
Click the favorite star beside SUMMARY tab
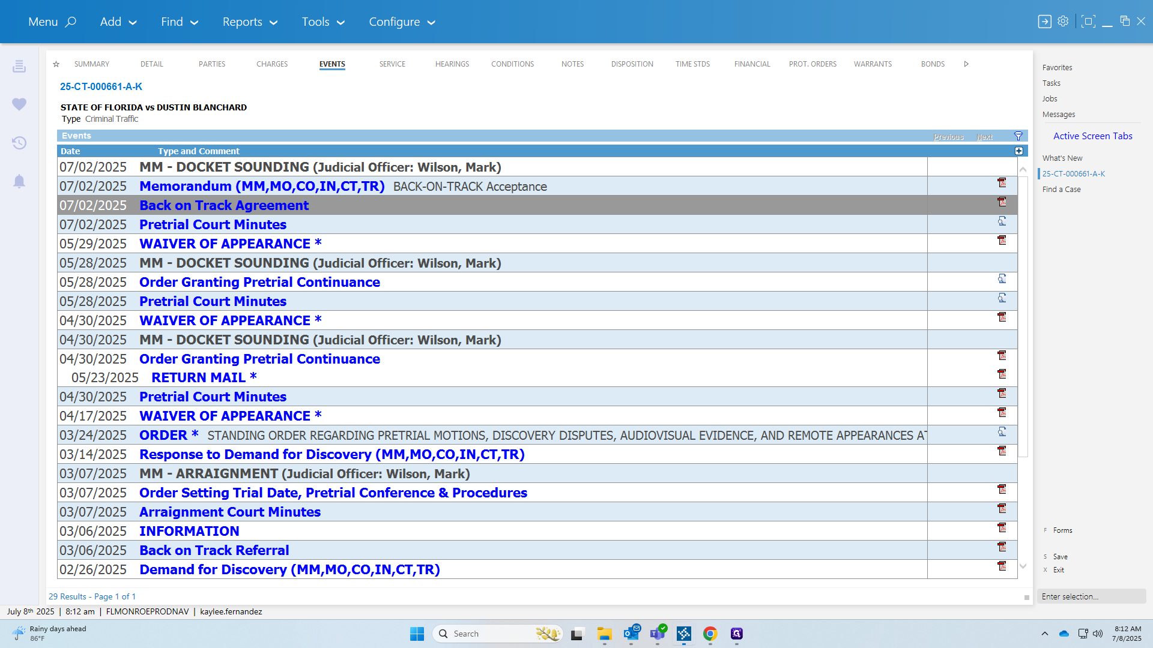[x=56, y=64]
